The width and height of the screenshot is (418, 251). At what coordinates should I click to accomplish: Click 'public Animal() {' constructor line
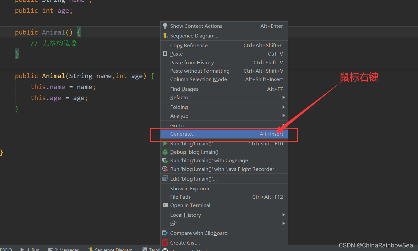pyautogui.click(x=48, y=32)
